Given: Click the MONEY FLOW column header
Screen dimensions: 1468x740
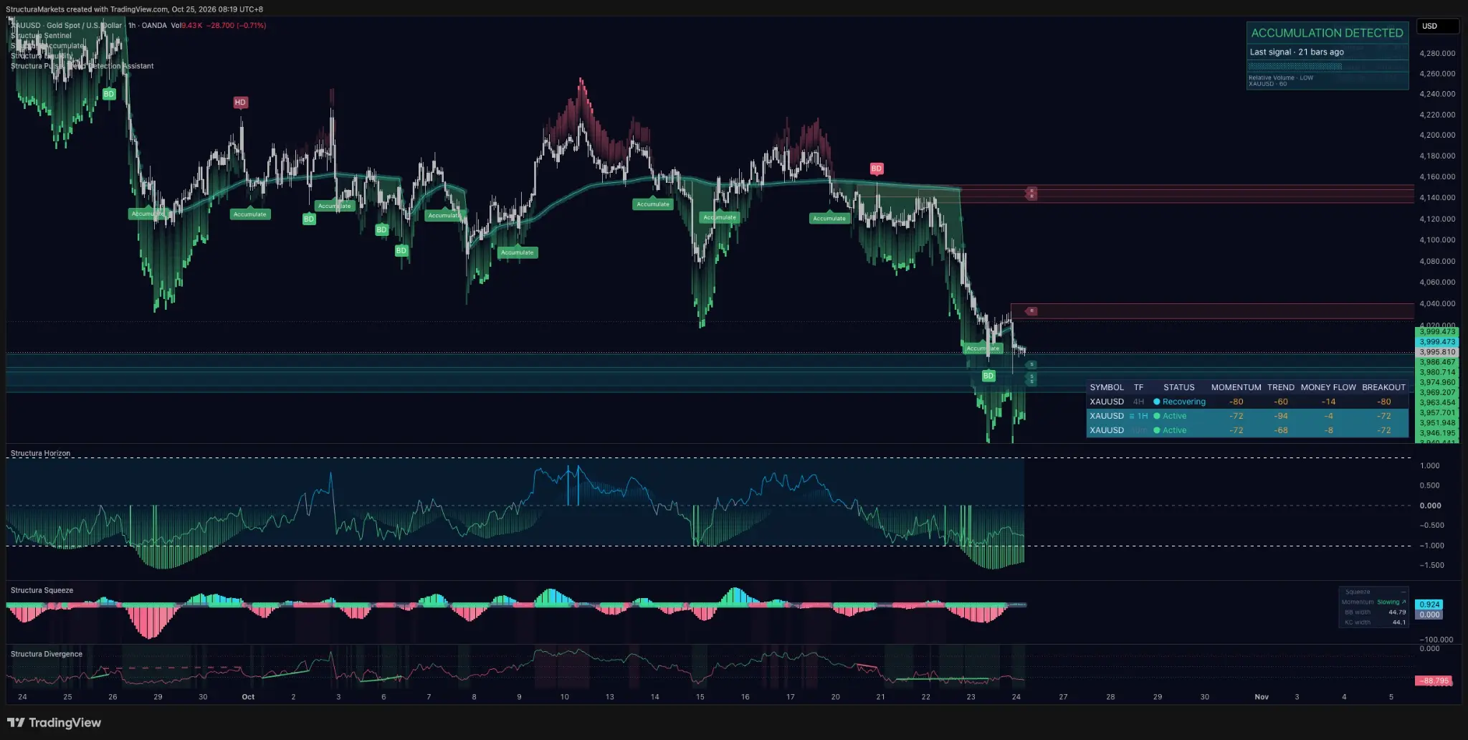Looking at the screenshot, I should [x=1328, y=387].
